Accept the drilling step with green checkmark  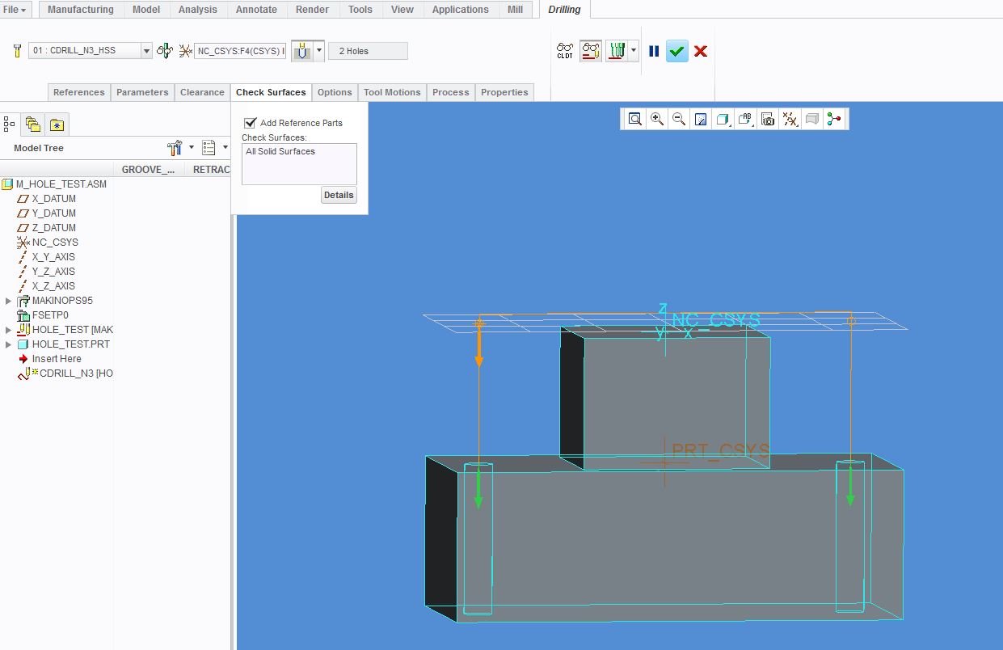coord(677,51)
